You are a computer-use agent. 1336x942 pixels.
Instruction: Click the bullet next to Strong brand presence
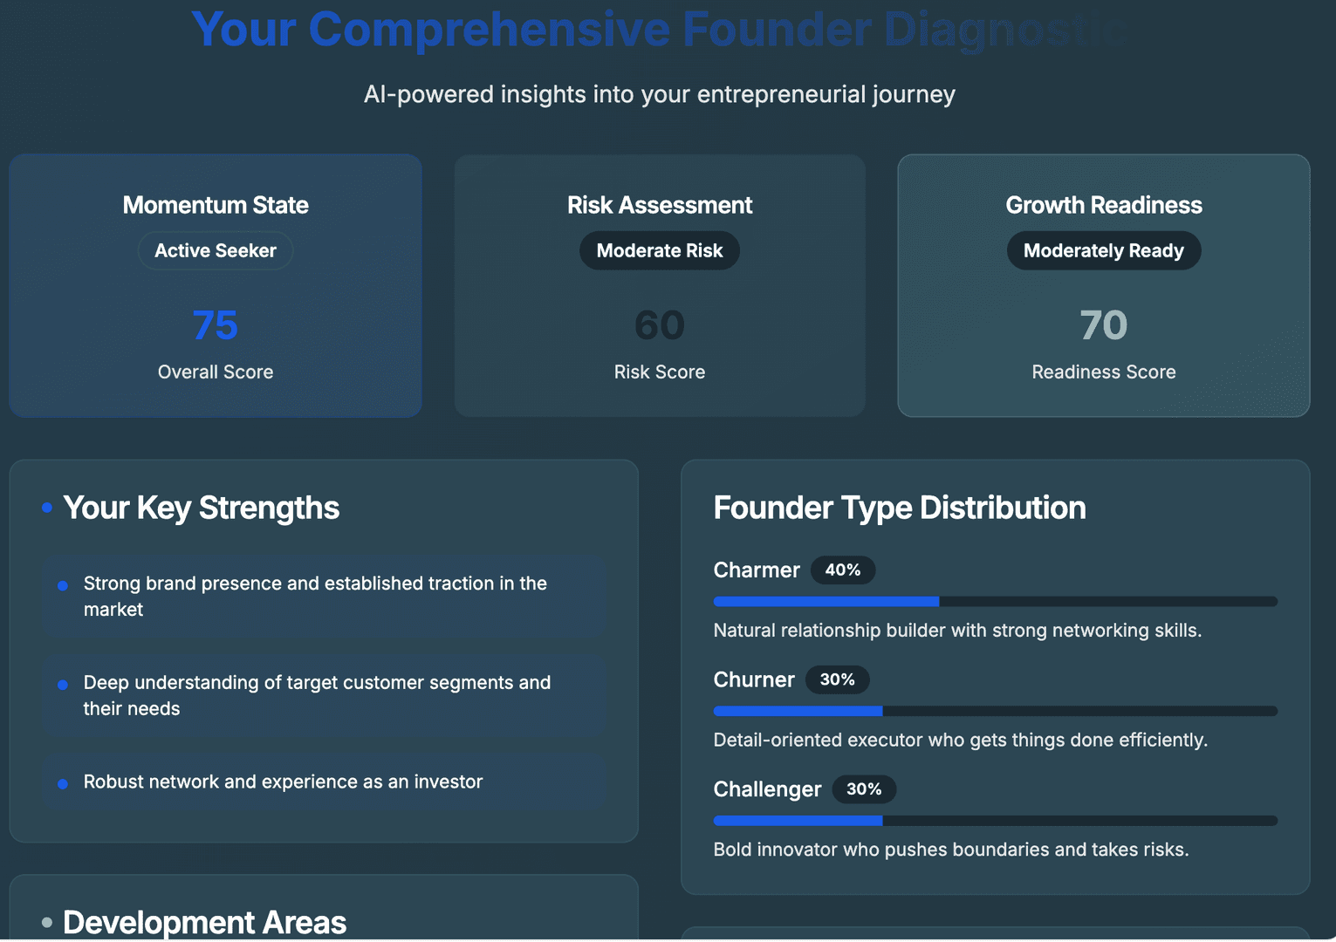[63, 585]
